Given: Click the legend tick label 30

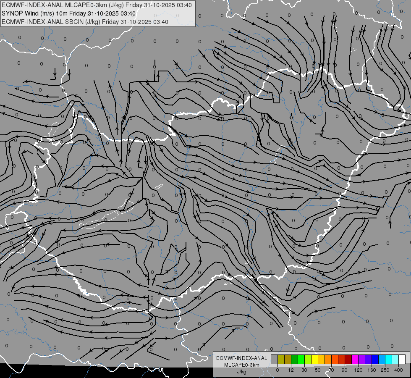Looking at the screenshot, I should [x=304, y=370].
